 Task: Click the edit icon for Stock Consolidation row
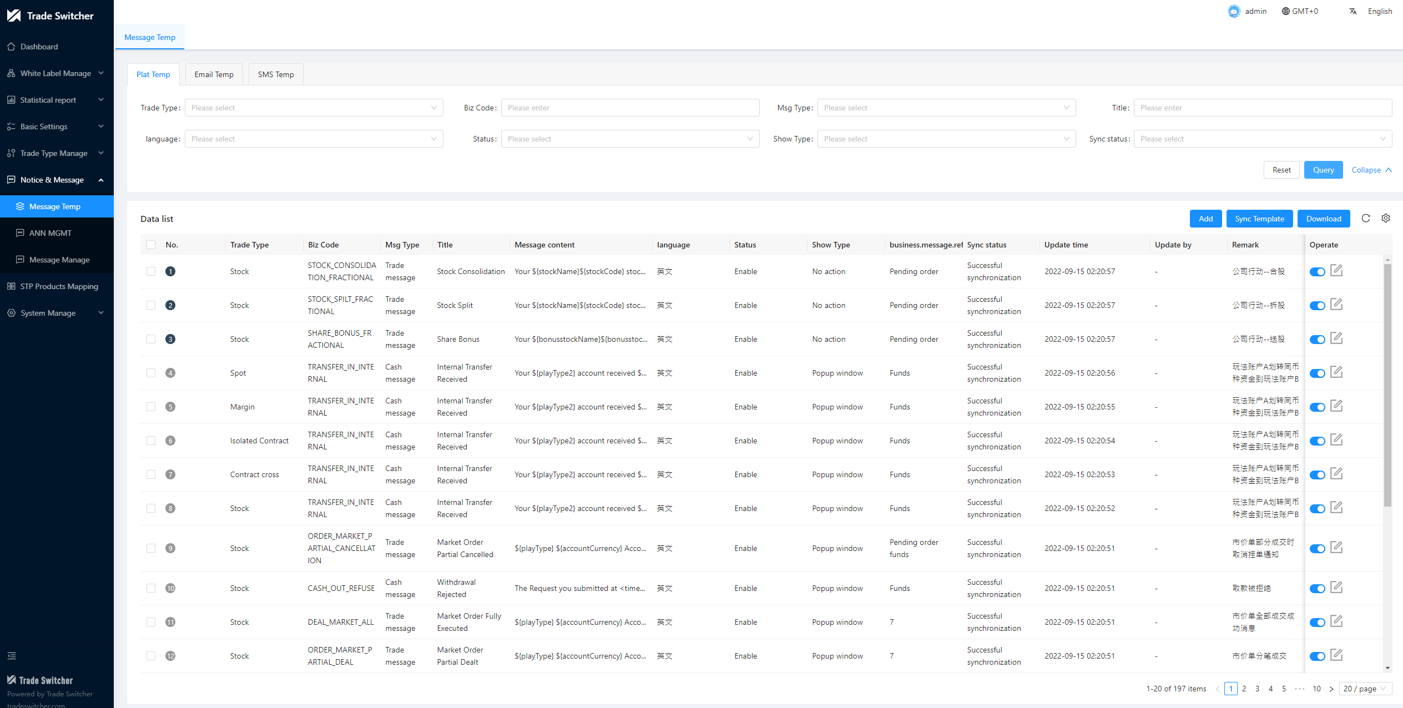[1336, 271]
